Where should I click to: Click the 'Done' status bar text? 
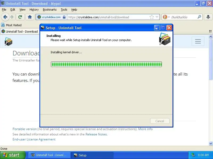(x=4, y=149)
